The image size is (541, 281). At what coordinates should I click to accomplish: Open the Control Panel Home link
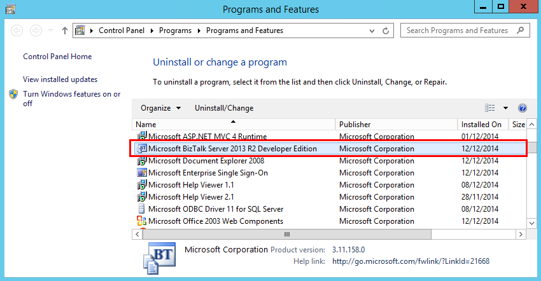pyautogui.click(x=57, y=57)
